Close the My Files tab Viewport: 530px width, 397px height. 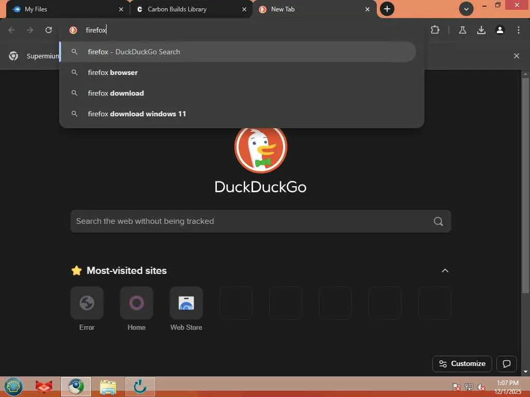coord(121,9)
